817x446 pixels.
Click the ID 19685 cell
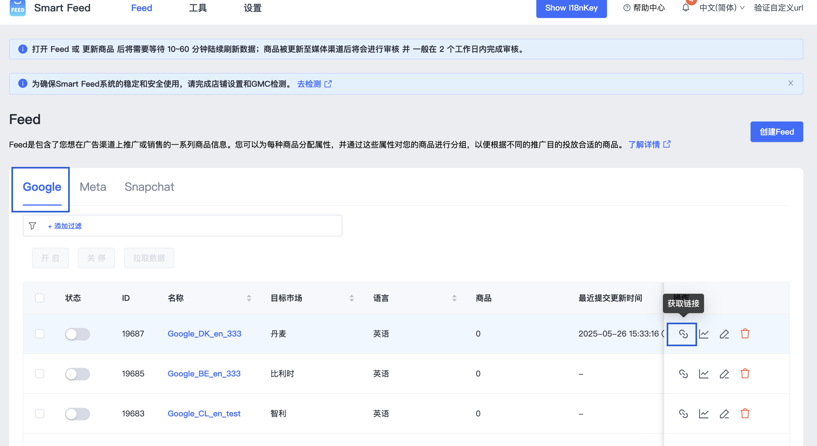133,374
